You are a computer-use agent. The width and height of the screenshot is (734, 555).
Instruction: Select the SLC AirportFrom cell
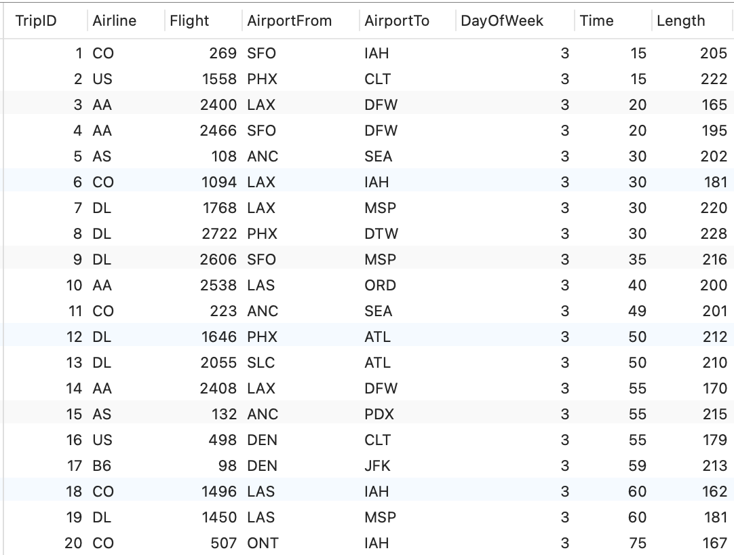[261, 363]
